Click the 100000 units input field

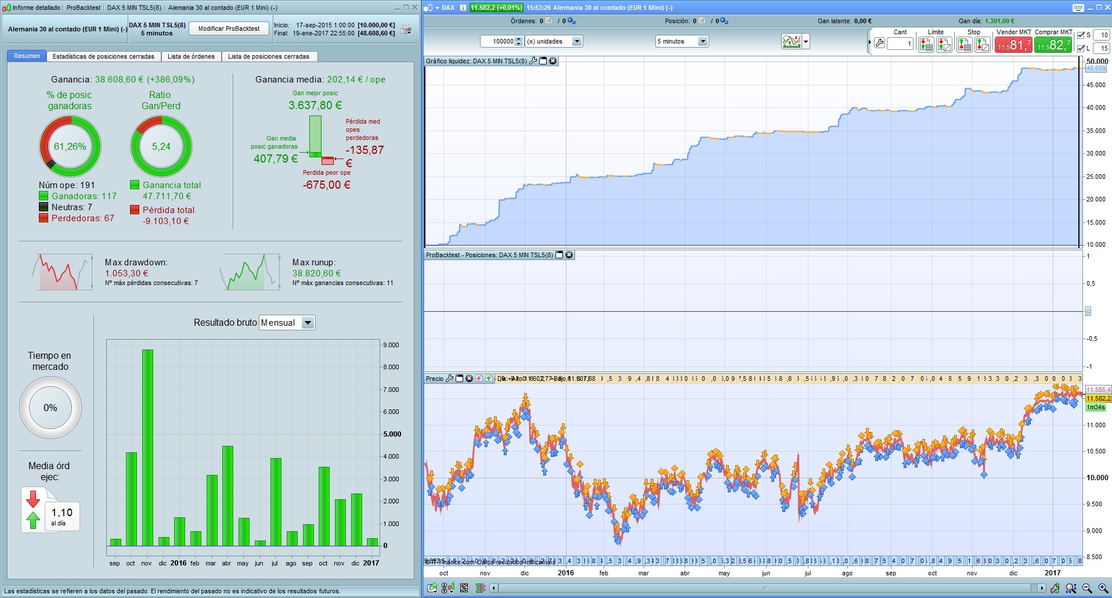tap(498, 41)
